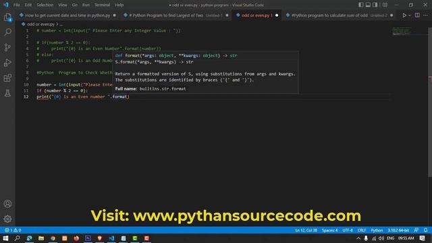This screenshot has width=432, height=243.
Task: Open the Explorer view in activity bar
Action: click(x=7, y=18)
